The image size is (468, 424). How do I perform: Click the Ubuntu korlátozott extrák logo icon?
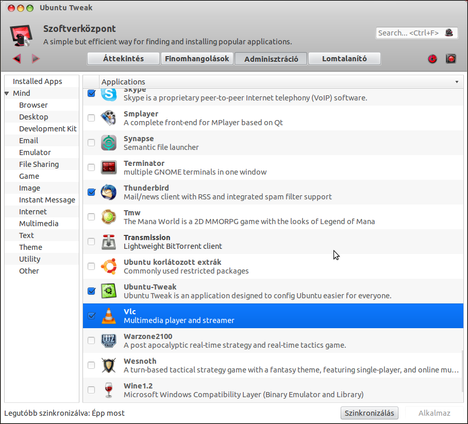[x=109, y=266]
